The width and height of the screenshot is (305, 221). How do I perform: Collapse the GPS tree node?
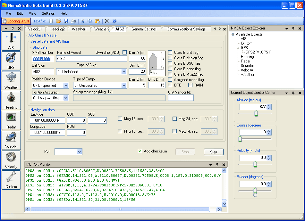tap(238, 48)
